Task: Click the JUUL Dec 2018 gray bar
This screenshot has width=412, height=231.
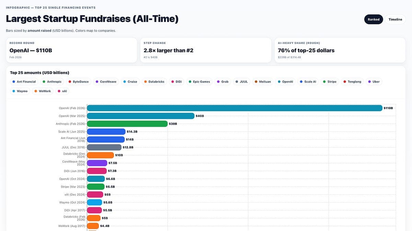Action: (x=104, y=147)
